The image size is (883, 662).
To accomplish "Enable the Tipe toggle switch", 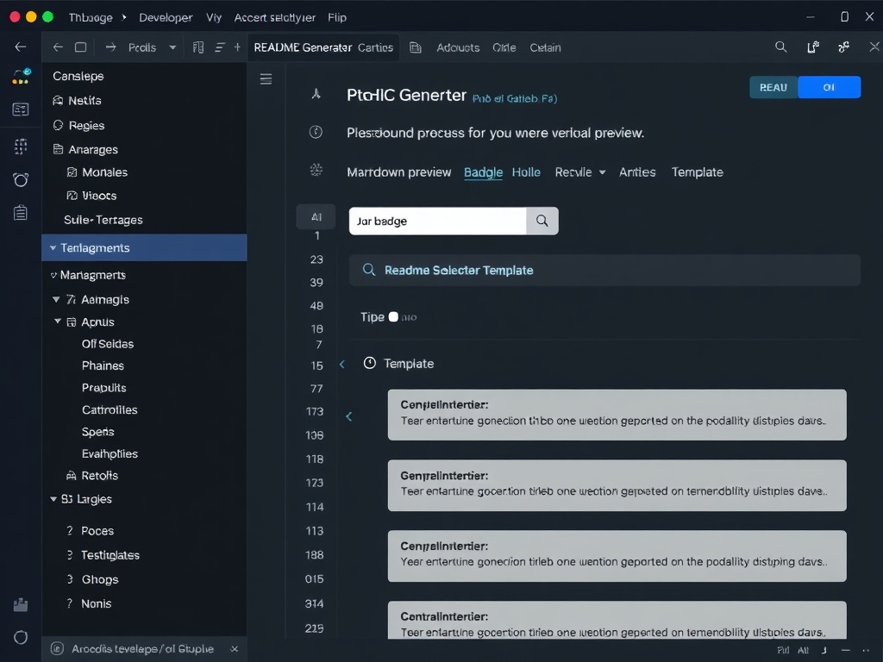I will point(393,316).
